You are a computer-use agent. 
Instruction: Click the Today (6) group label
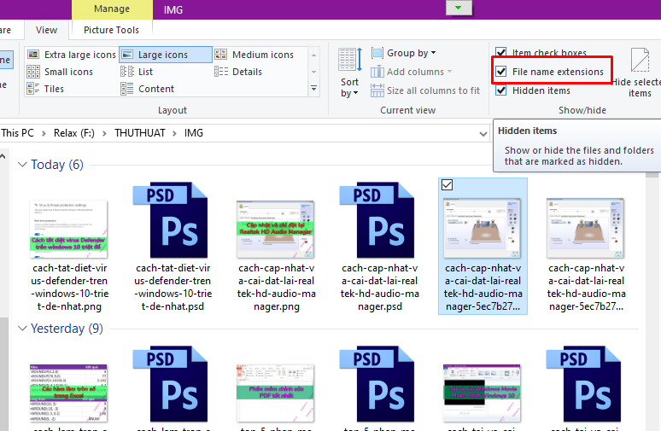57,165
